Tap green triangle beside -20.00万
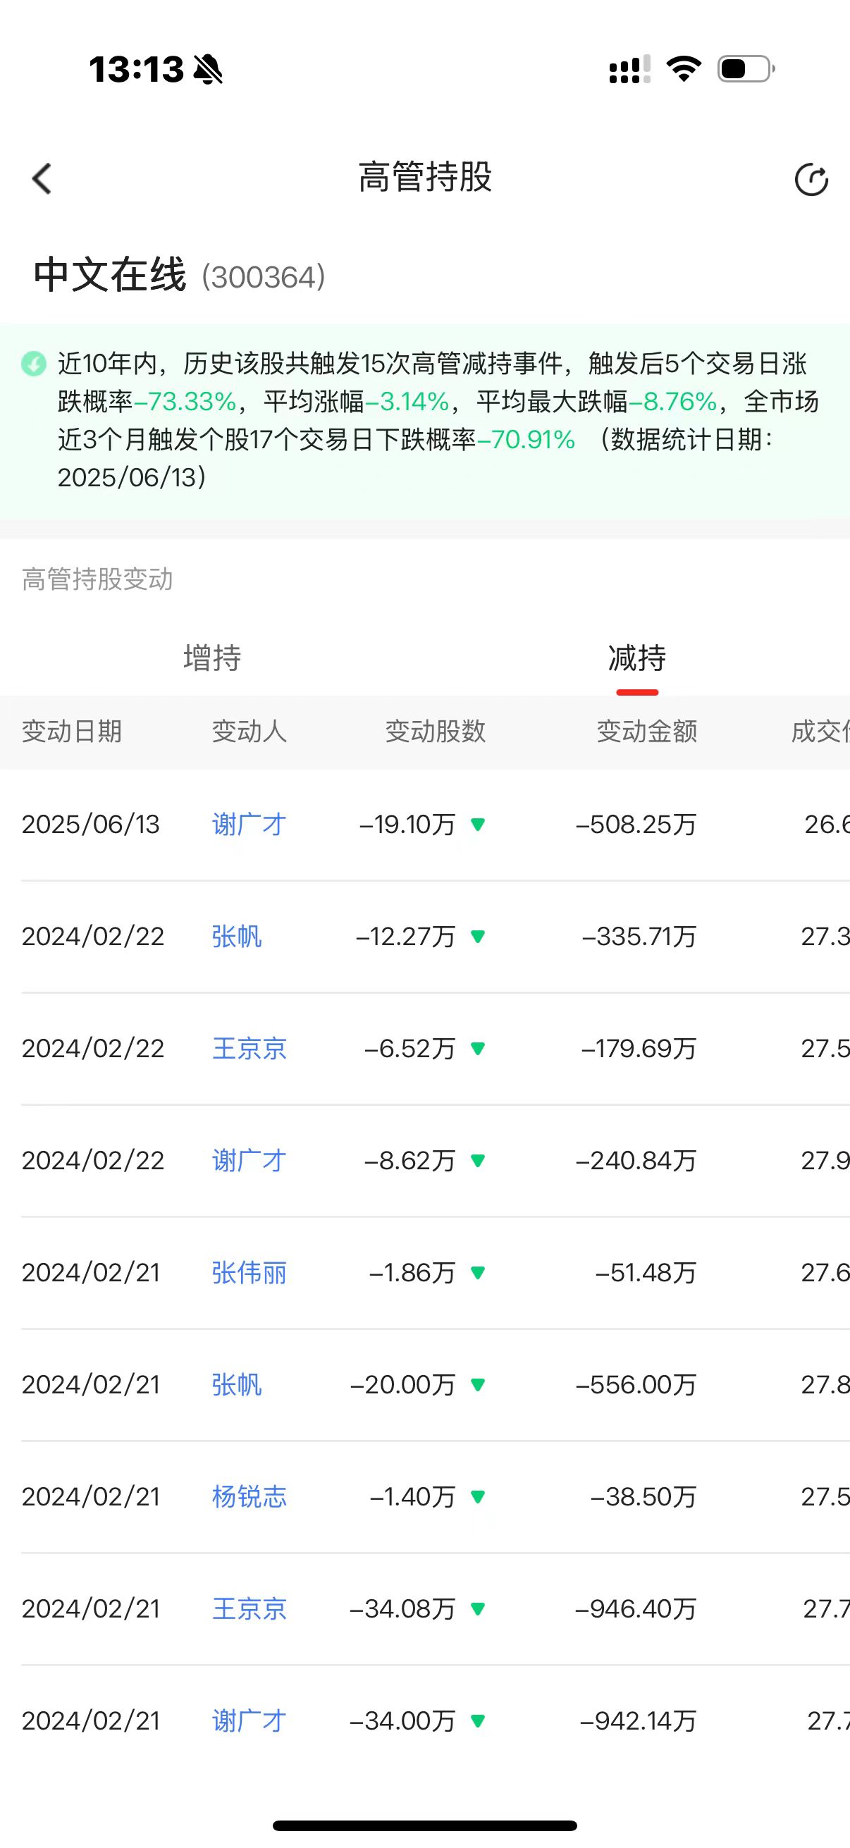The width and height of the screenshot is (850, 1848). [478, 1384]
